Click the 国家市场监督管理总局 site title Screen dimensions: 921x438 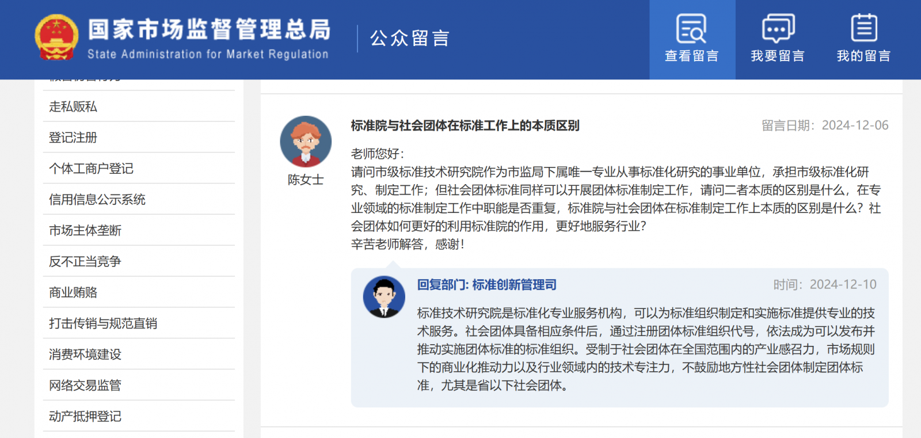(209, 30)
